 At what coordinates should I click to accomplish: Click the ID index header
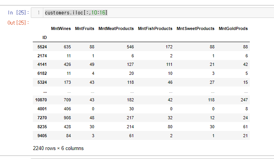pos(44,37)
